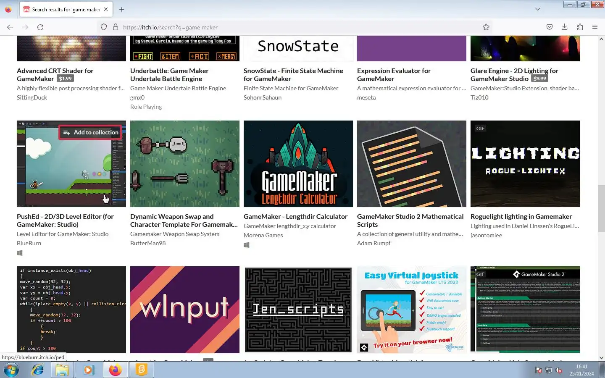Focus the itch.io URL address bar
This screenshot has height=378, width=605.
pyautogui.click(x=294, y=27)
